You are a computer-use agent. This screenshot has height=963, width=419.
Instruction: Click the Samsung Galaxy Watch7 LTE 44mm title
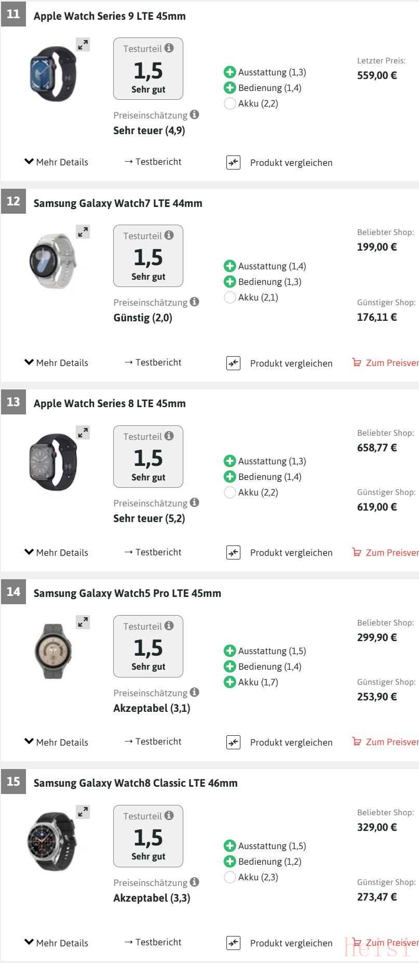118,203
